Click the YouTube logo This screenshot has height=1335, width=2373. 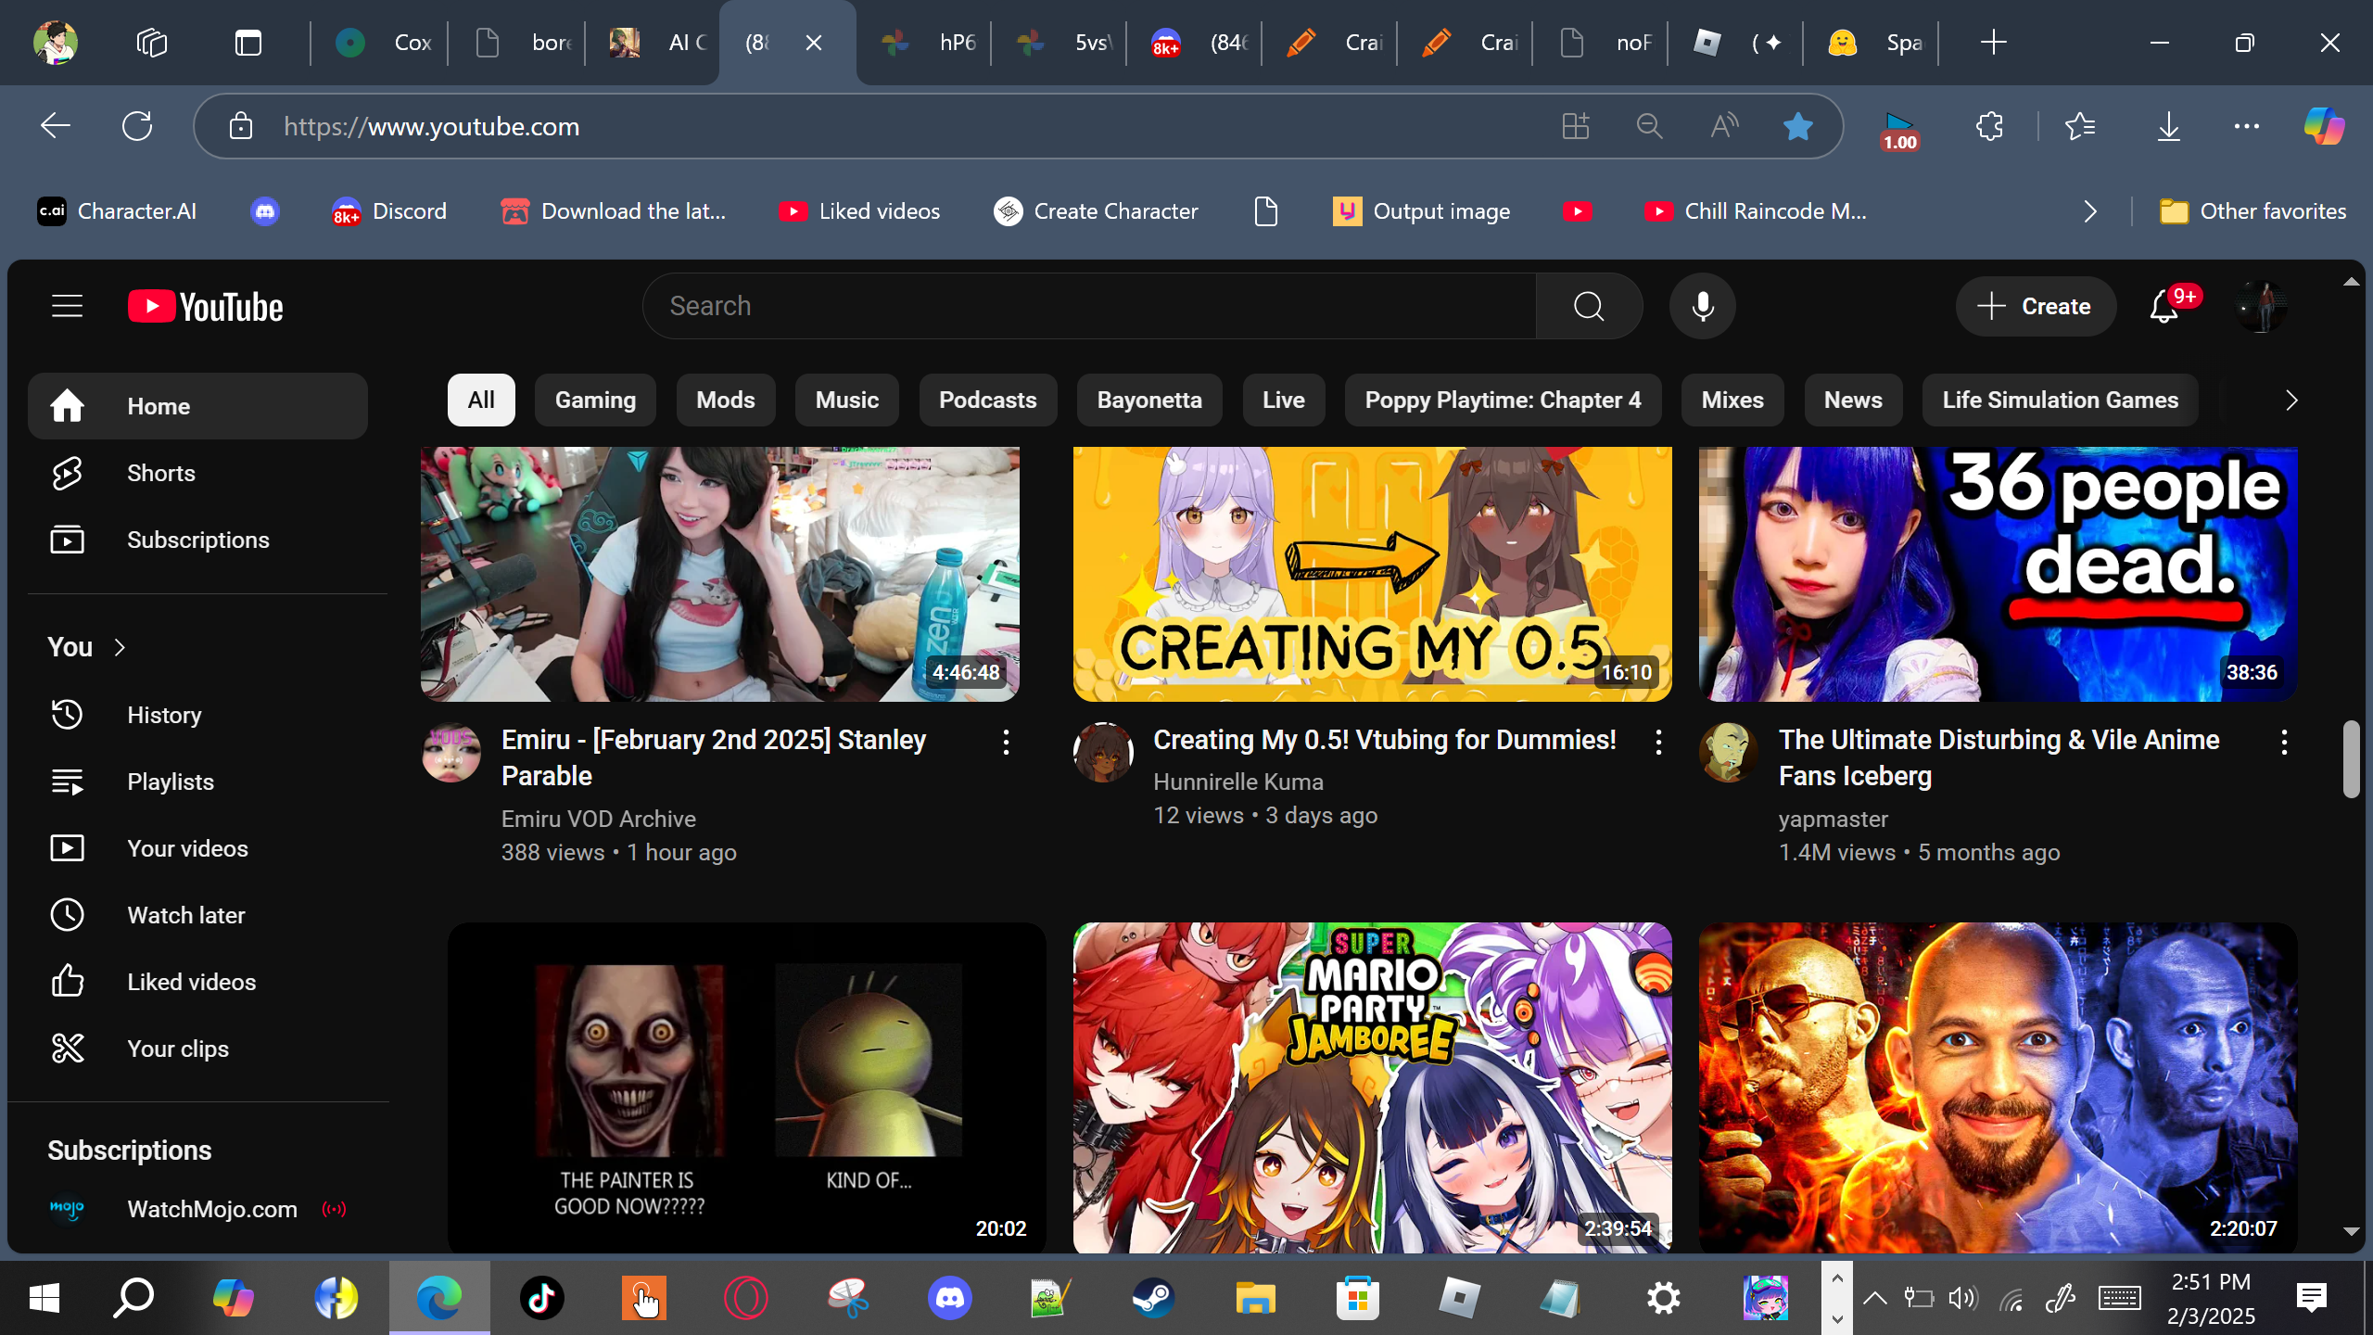(x=206, y=307)
